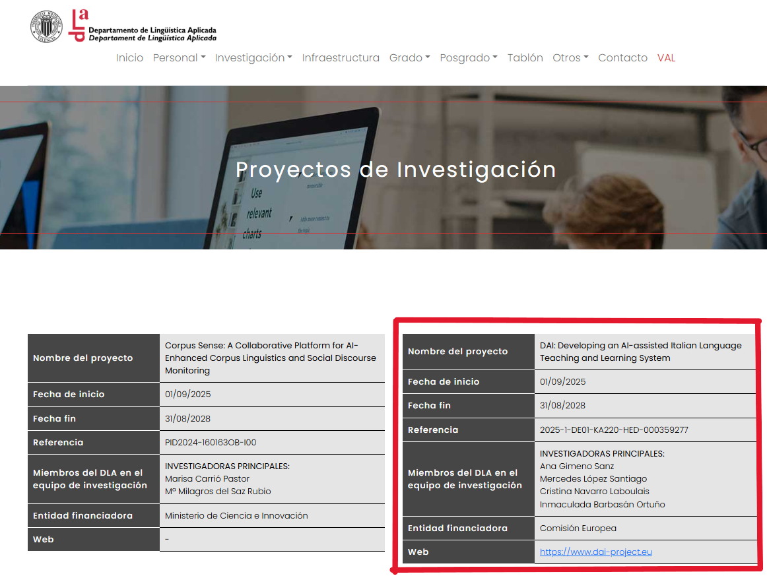Expand the Posgrado dropdown menu
The image size is (767, 576).
(469, 58)
